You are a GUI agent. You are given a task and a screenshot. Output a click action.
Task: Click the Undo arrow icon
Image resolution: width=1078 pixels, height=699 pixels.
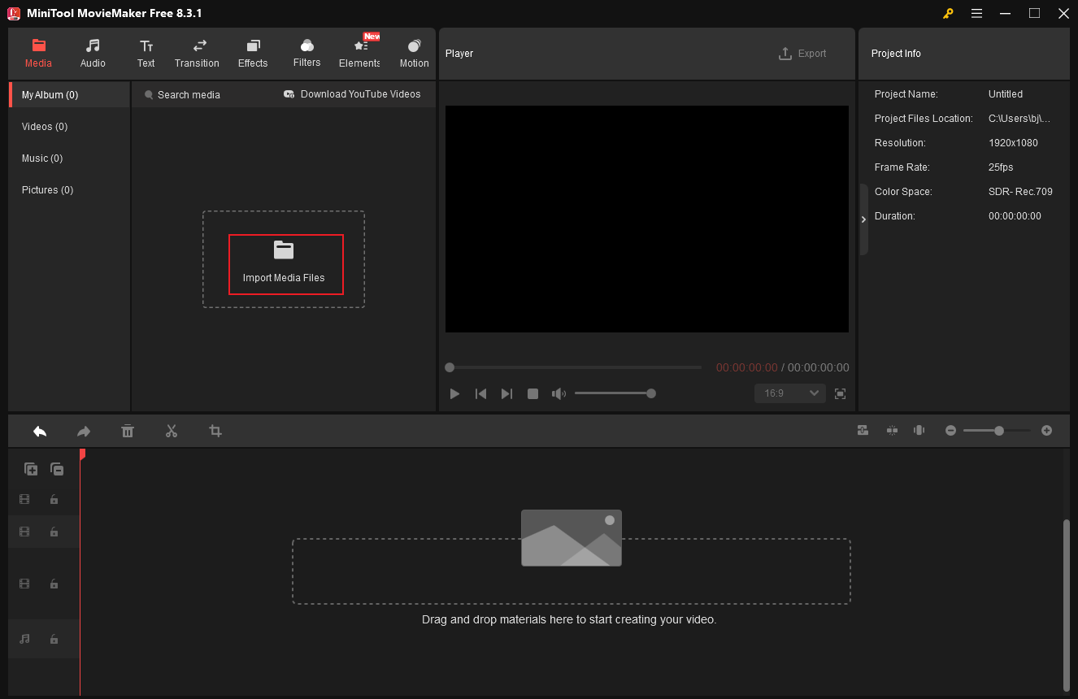40,431
